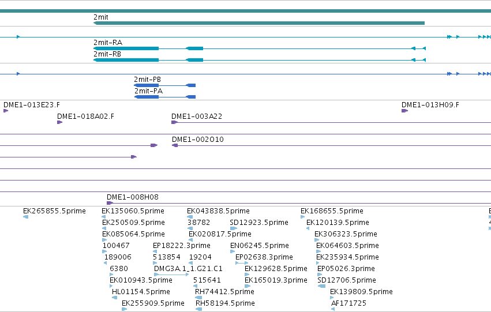Click the EP05026.3prime label

[x=346, y=269]
